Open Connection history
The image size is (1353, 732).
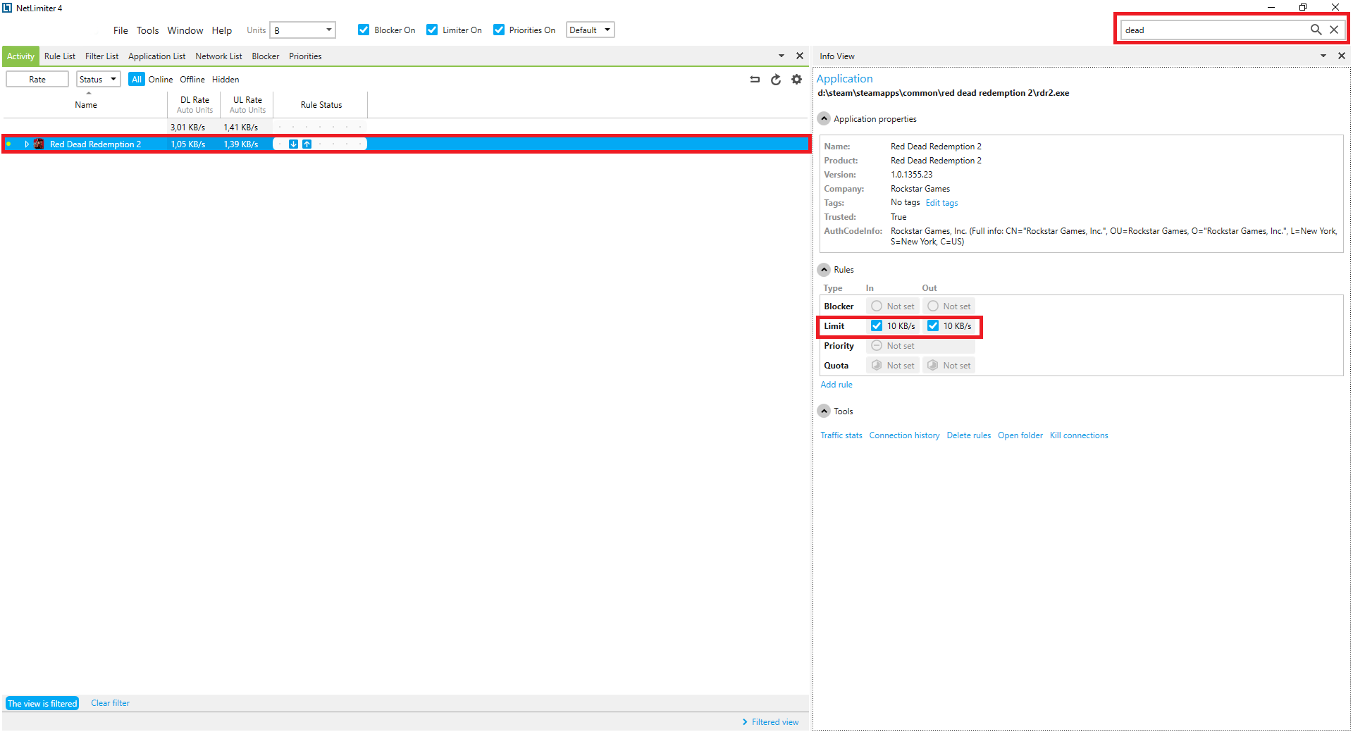(x=904, y=435)
